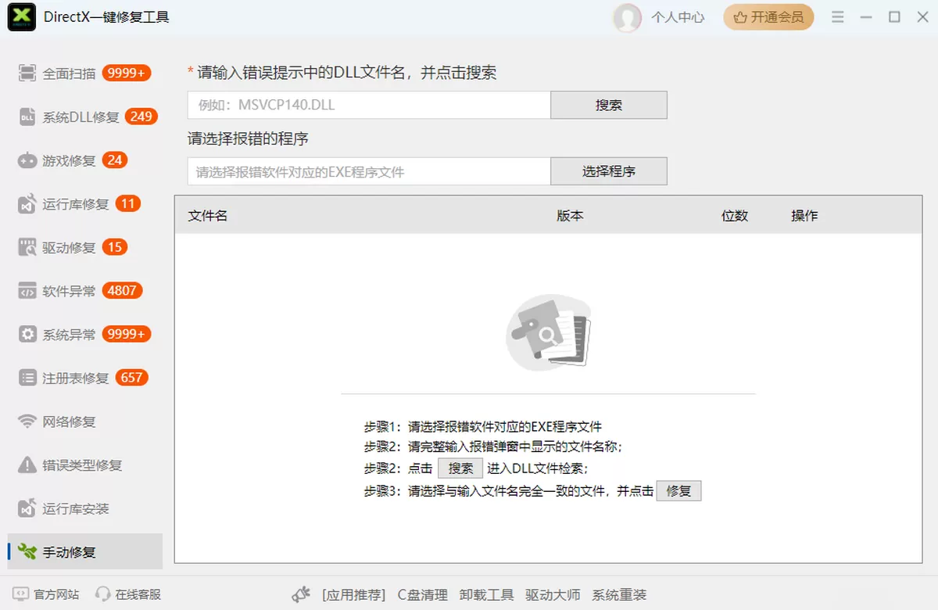Viewport: 938px width, 610px height.
Task: Click the 开通会员 button
Action: pyautogui.click(x=768, y=17)
